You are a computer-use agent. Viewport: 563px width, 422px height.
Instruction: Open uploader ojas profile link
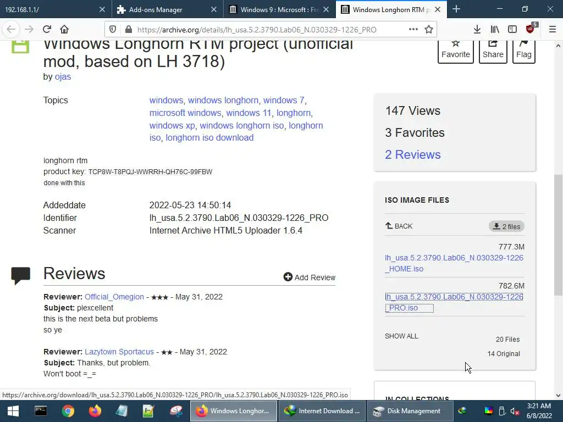pyautogui.click(x=63, y=76)
